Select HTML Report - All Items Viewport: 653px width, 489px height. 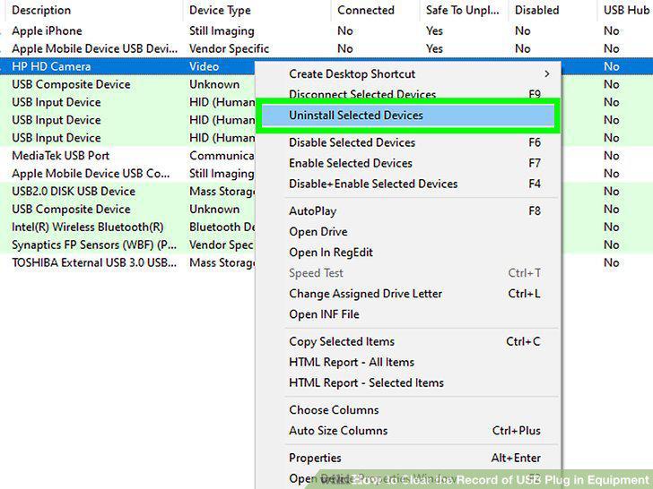click(408, 362)
